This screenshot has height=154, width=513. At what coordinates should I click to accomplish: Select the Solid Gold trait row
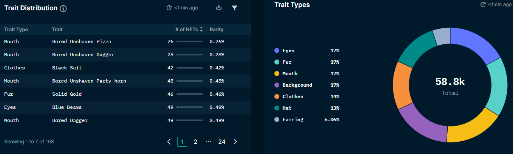[x=126, y=94]
